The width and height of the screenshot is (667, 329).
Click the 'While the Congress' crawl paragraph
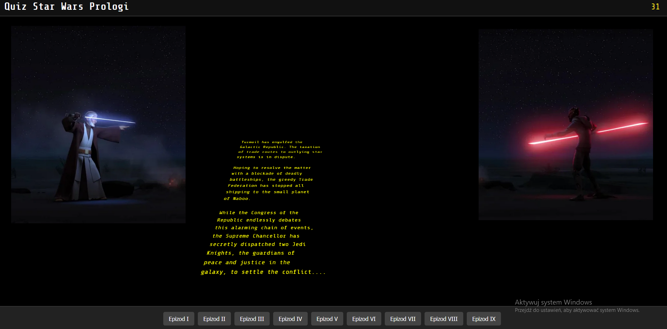click(263, 242)
